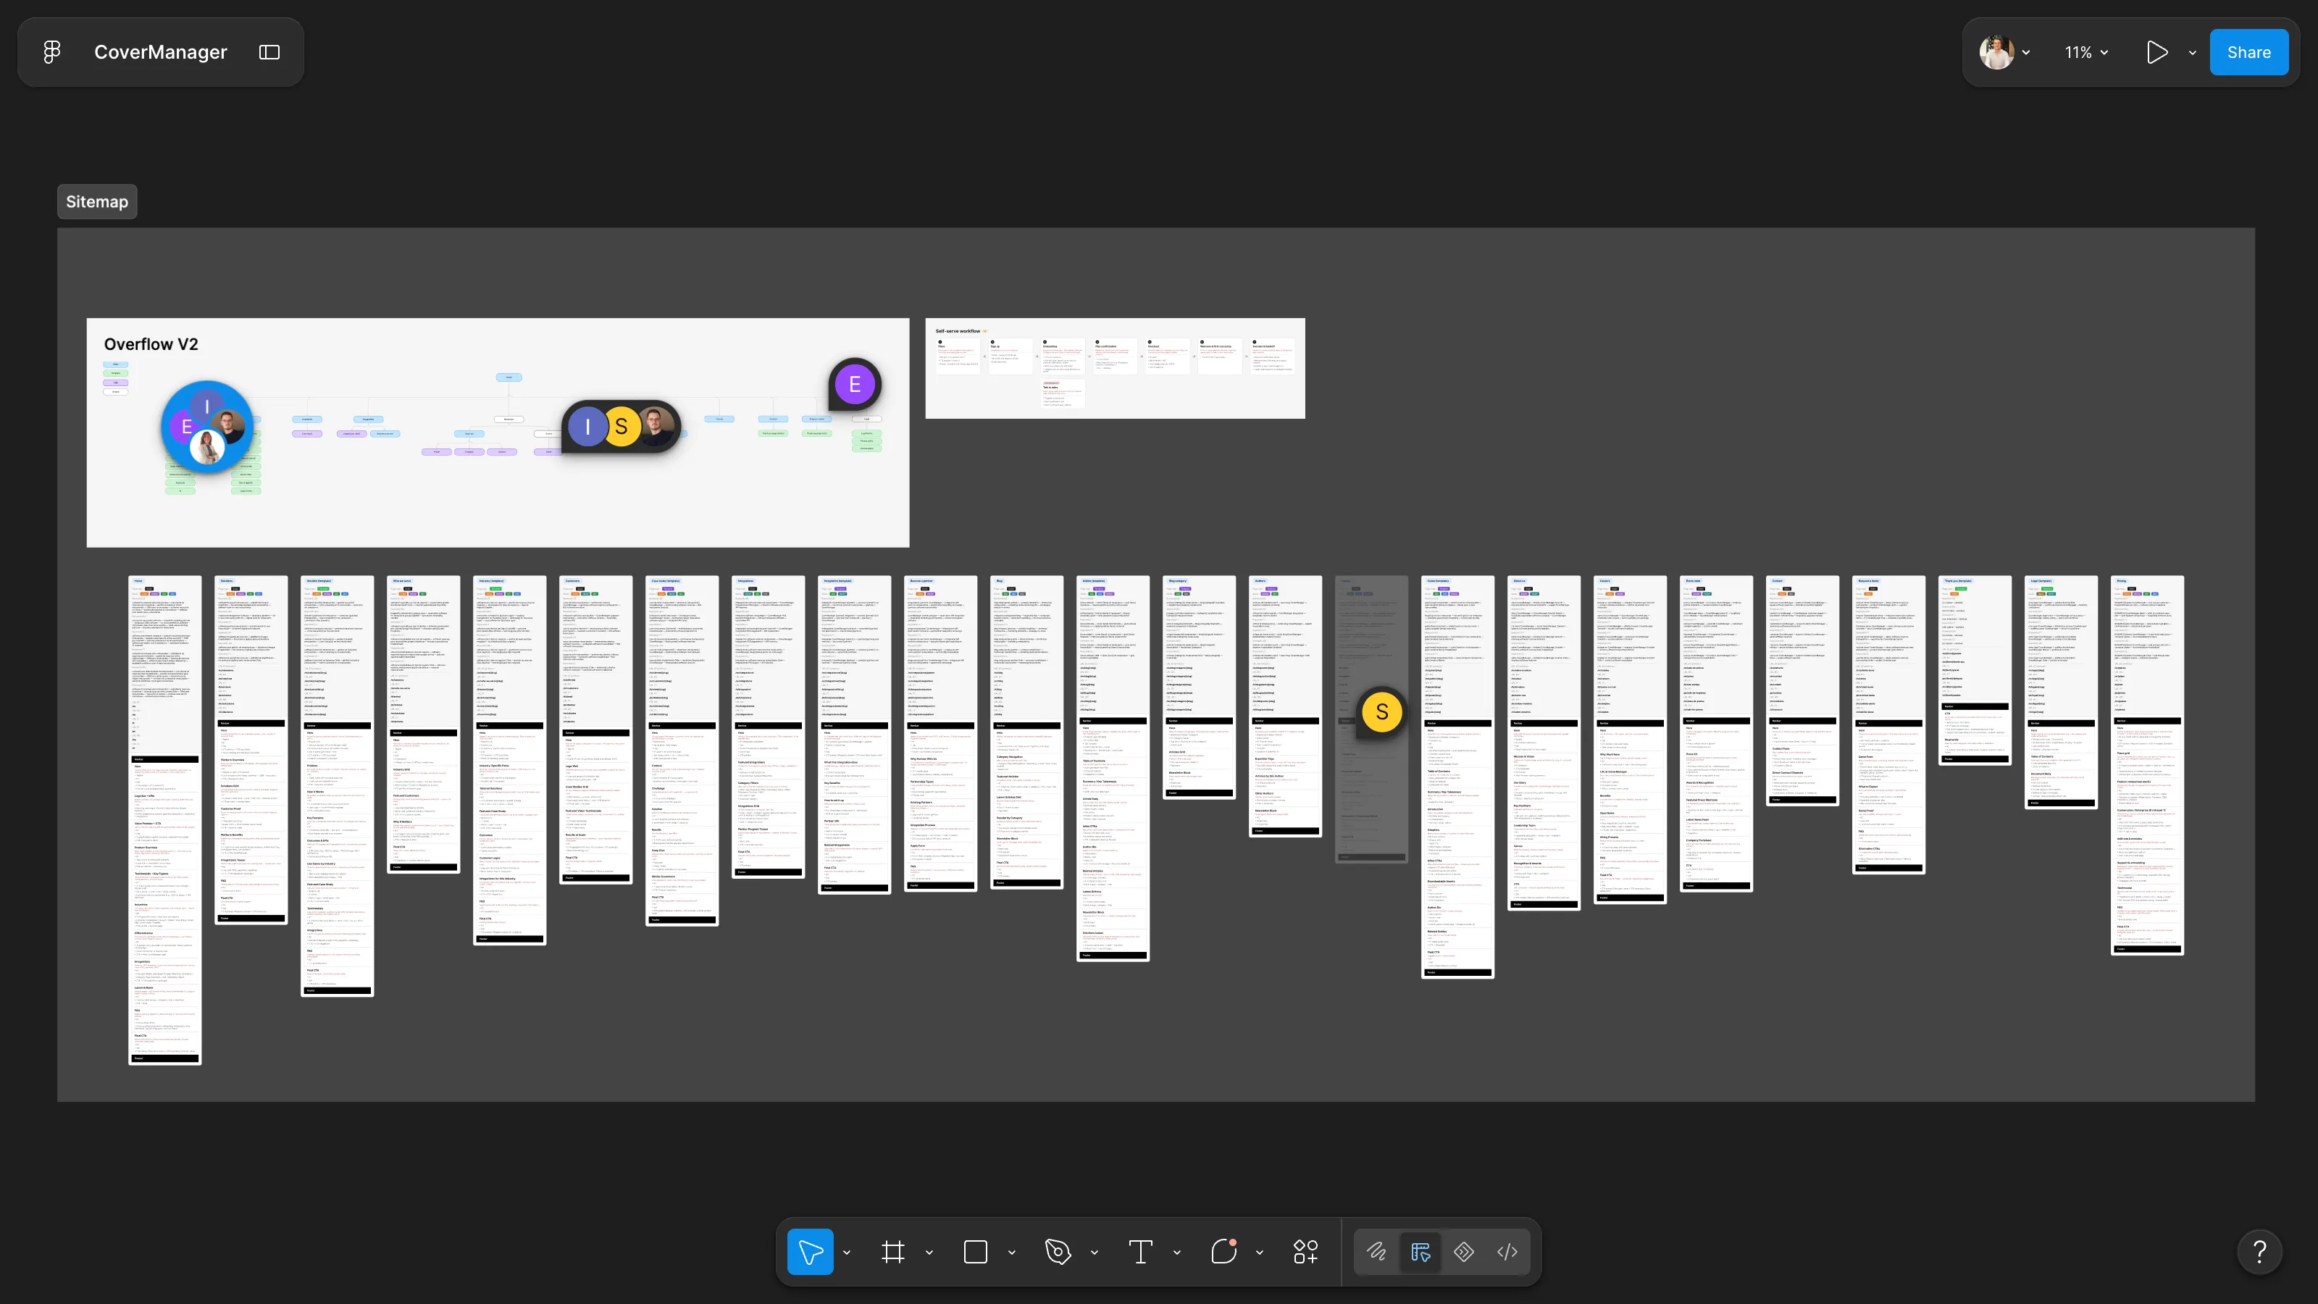
Task: Select the Who we serve page frame
Action: point(424,724)
